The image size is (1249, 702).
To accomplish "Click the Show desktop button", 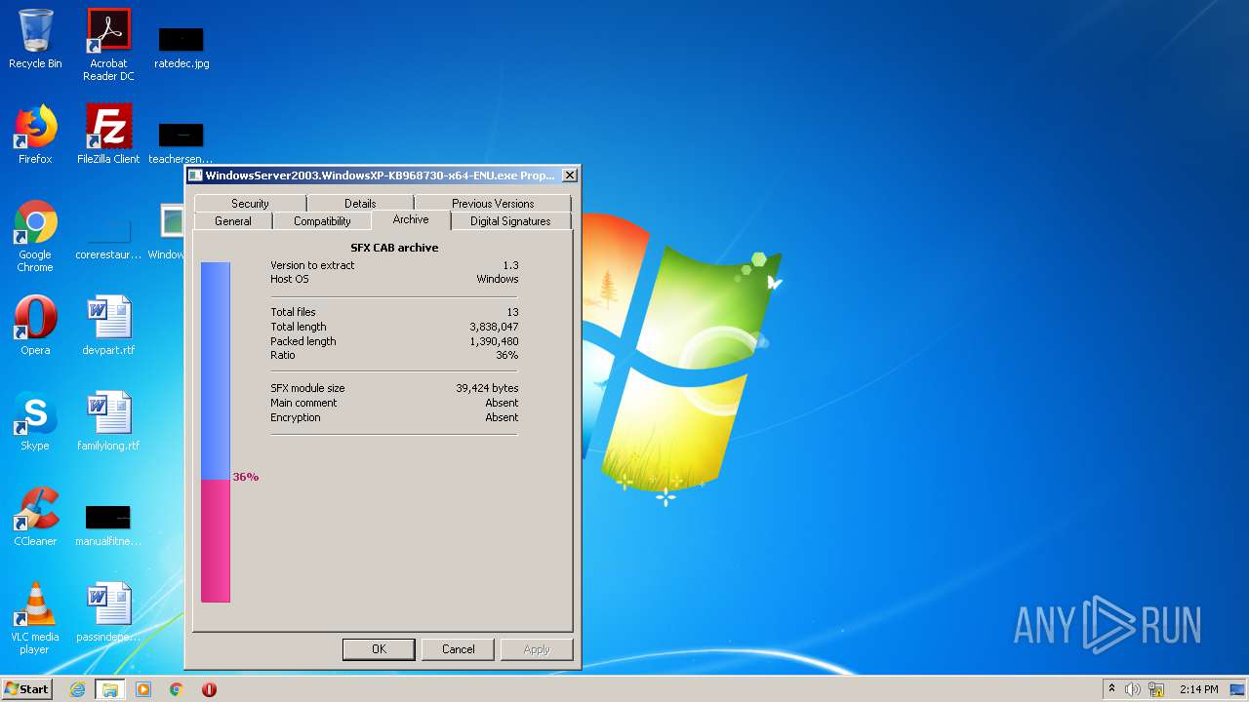I will point(1238,689).
